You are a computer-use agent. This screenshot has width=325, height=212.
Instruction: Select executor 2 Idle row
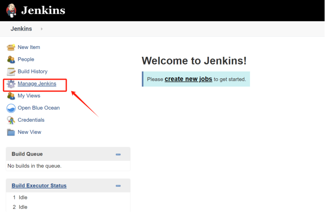[x=68, y=207]
